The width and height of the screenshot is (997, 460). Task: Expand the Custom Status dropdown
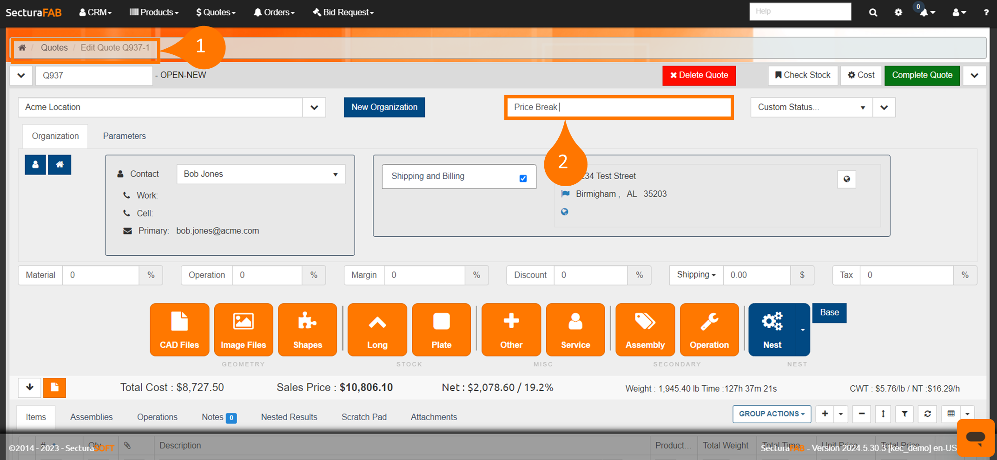811,107
